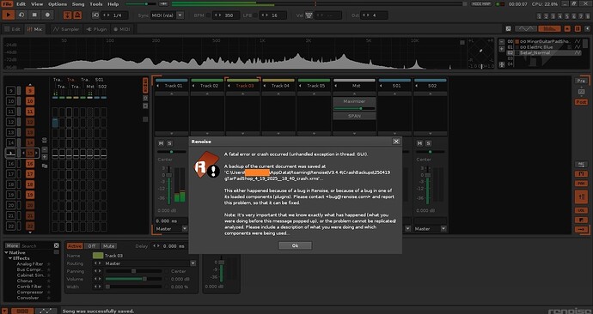
Task: Select the Electric Blue instrument
Action: coord(543,47)
